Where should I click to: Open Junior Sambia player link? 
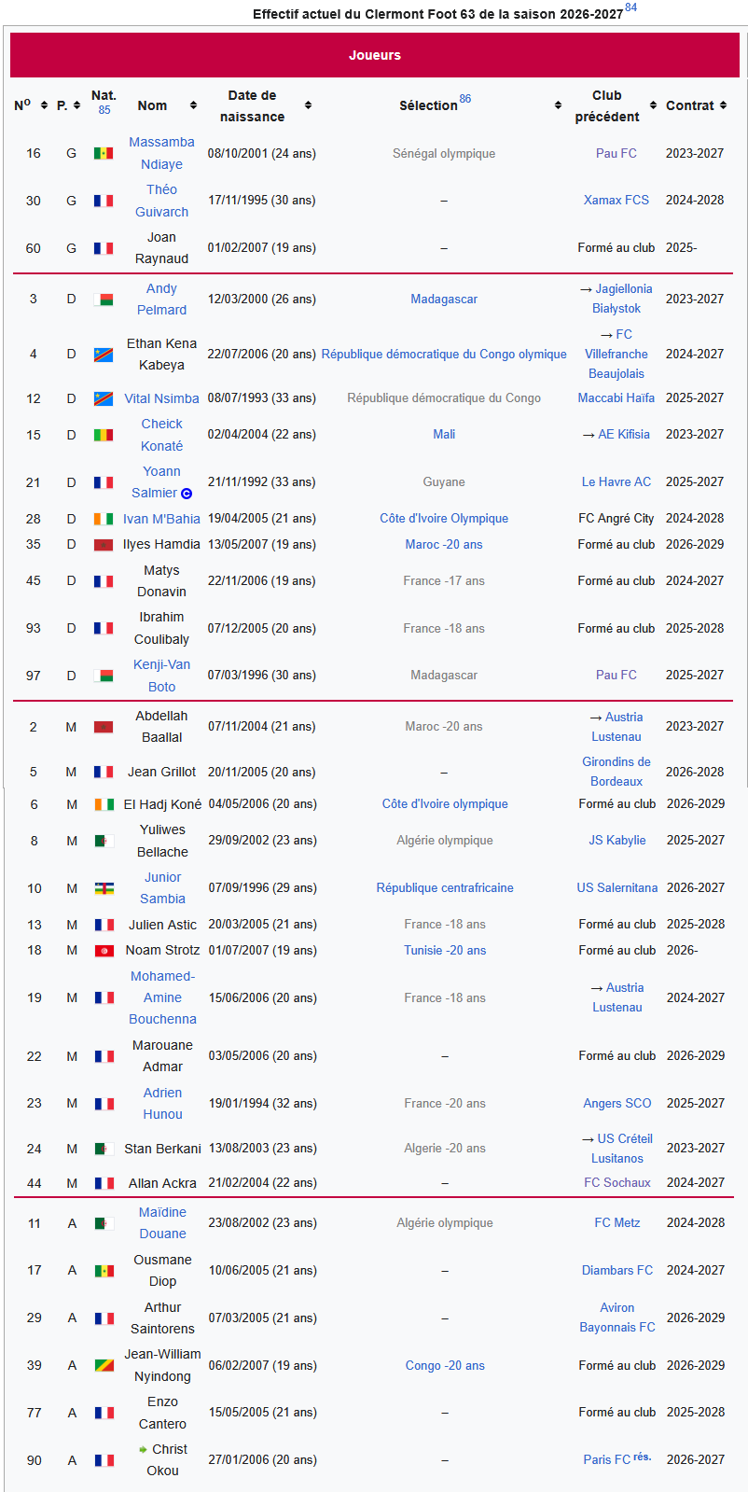162,888
